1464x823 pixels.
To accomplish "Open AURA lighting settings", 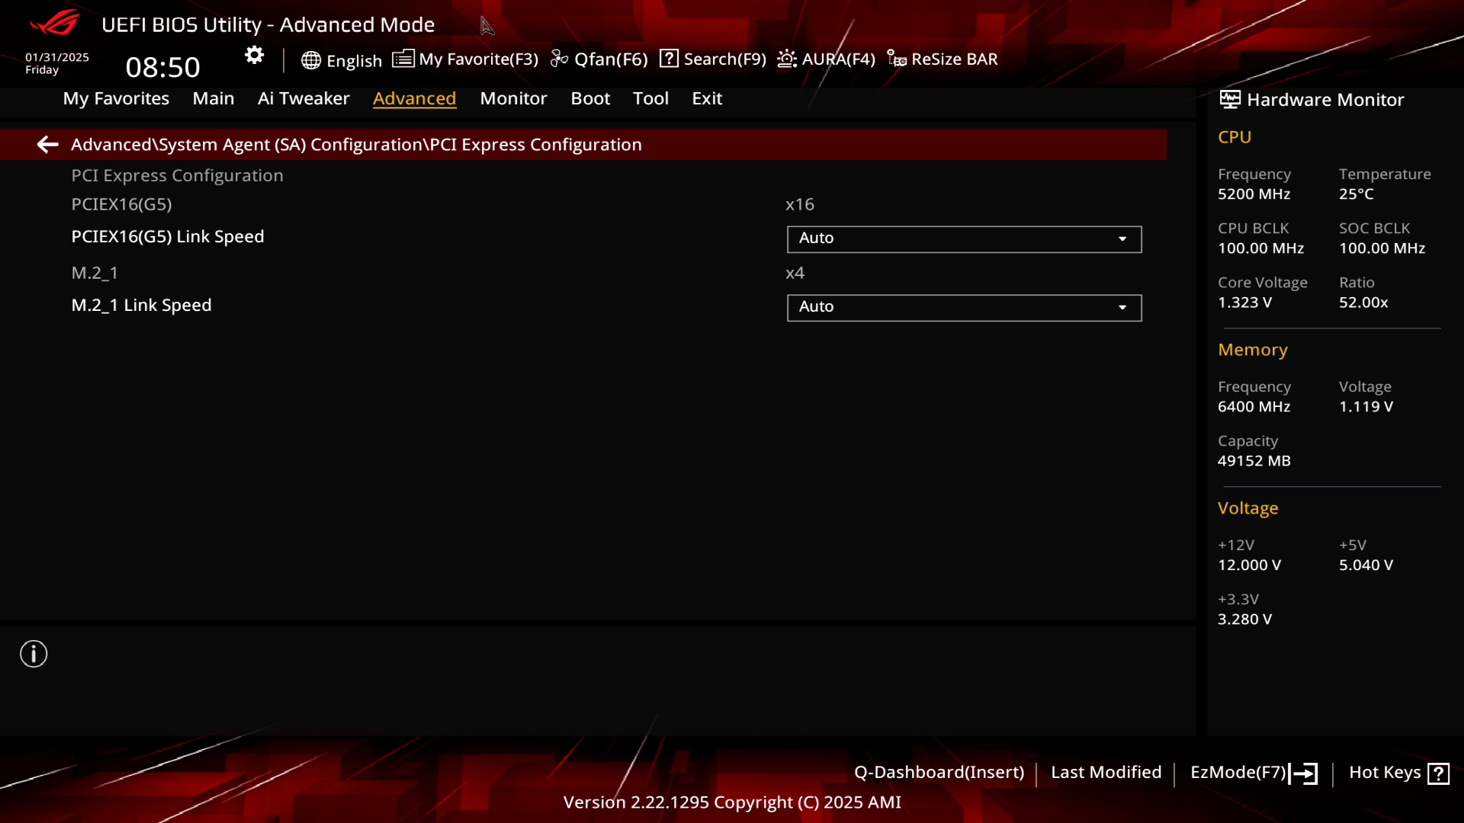I will click(824, 58).
